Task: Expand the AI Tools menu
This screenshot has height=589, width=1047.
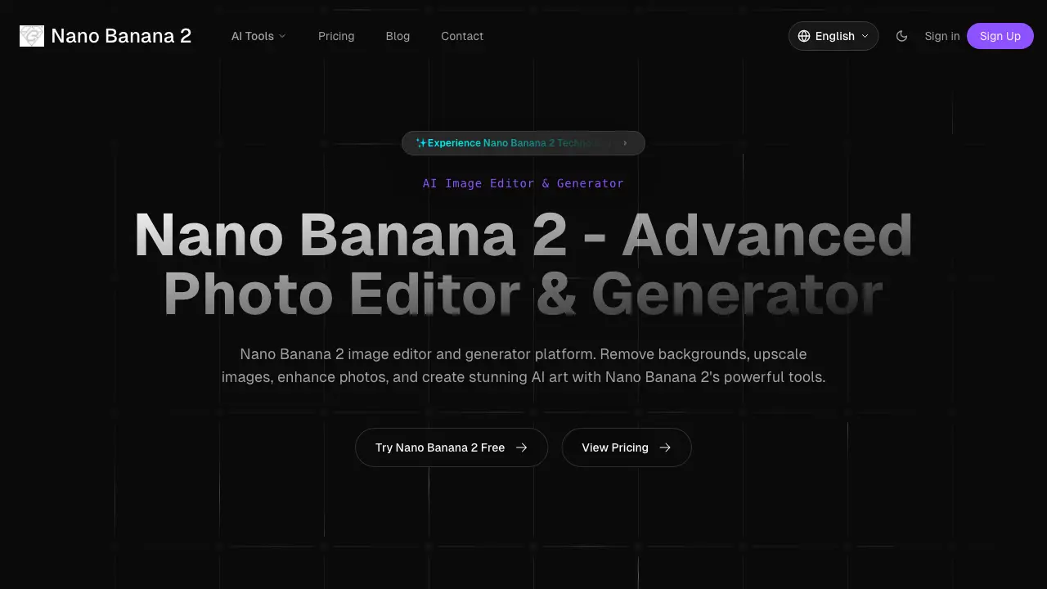Action: [258, 36]
